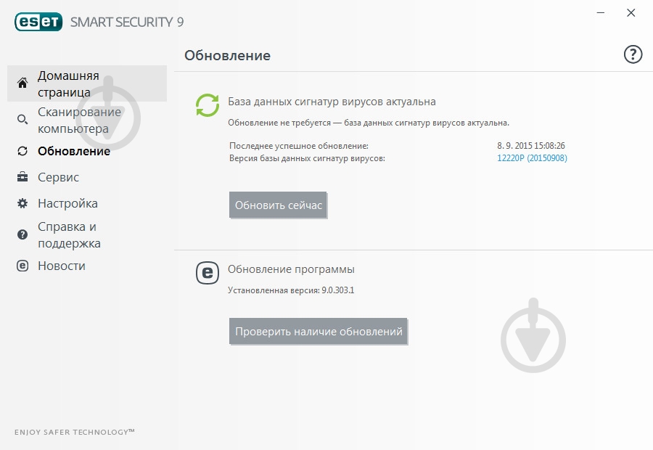Select the circular arrows Обновление icon
Screen dimensions: 653x450
23,151
